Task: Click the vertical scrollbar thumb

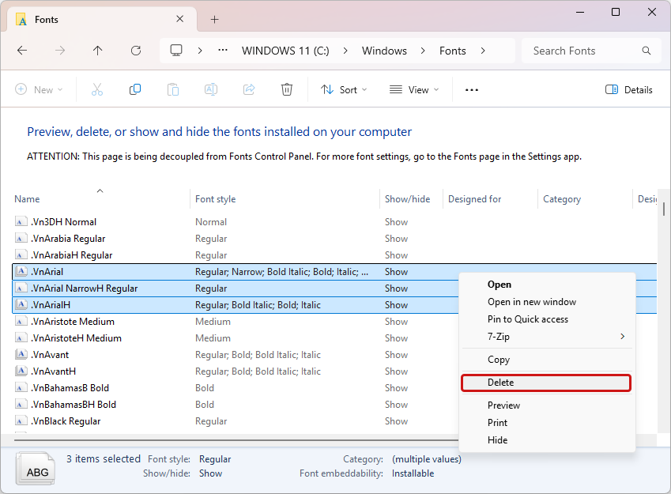Action: click(x=664, y=209)
